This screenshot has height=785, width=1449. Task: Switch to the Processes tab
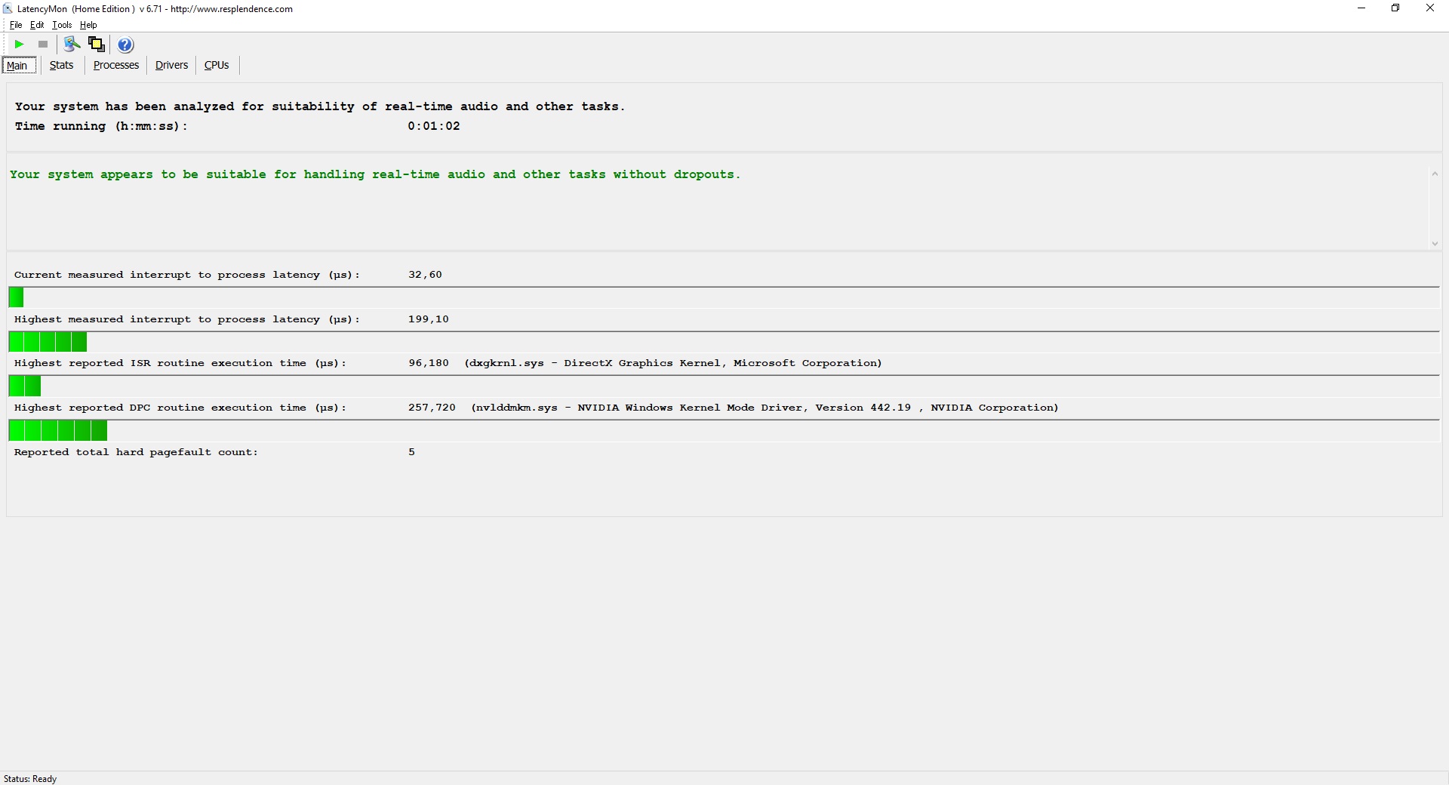tap(116, 66)
